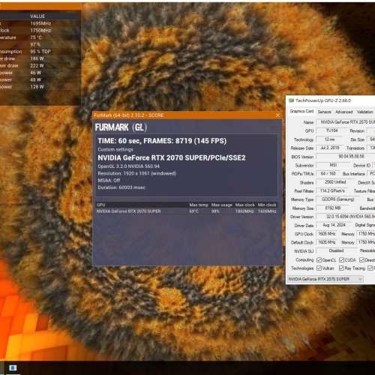375x375 pixels.
Task: Toggle the DirectCompute checkbox in Computing row
Action: click(x=361, y=260)
